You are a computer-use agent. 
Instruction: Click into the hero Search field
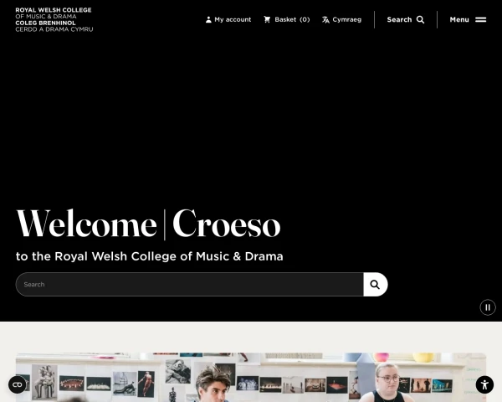[x=190, y=285]
